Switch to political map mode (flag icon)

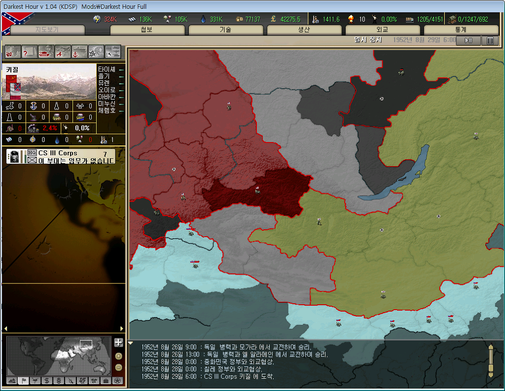pyautogui.click(x=24, y=381)
